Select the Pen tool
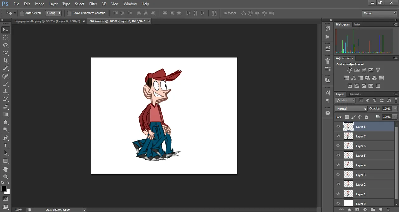The width and height of the screenshot is (399, 212). [6, 138]
